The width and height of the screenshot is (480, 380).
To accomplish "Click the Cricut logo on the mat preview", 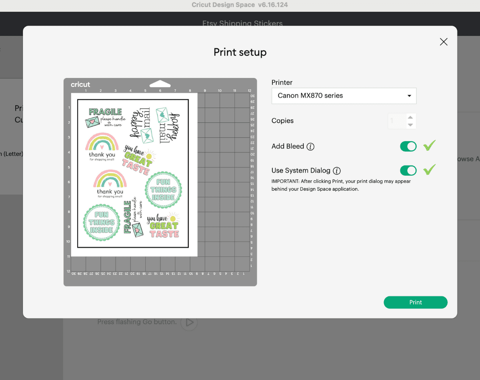I will pos(80,84).
